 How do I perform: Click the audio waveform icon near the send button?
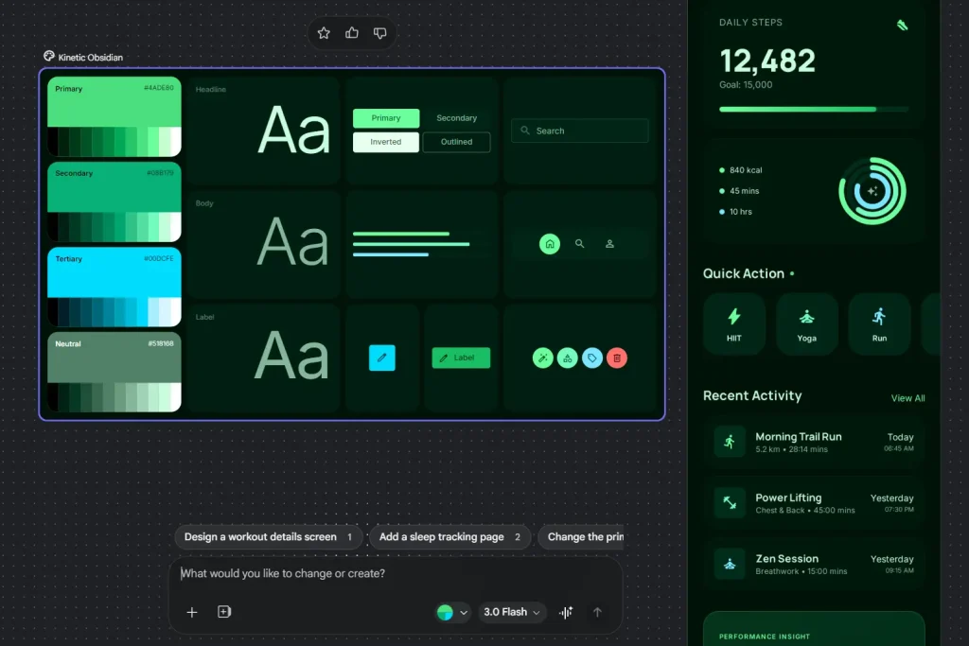click(566, 612)
